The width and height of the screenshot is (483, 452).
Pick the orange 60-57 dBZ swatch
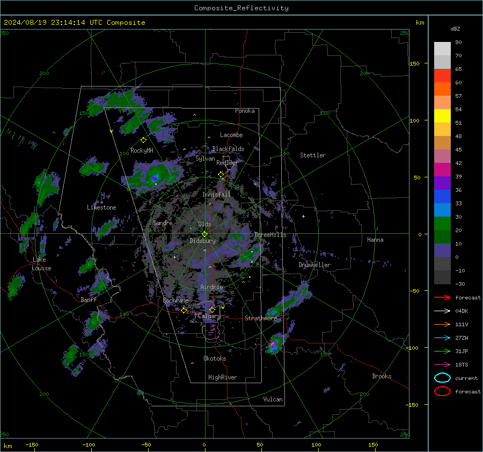pos(442,89)
